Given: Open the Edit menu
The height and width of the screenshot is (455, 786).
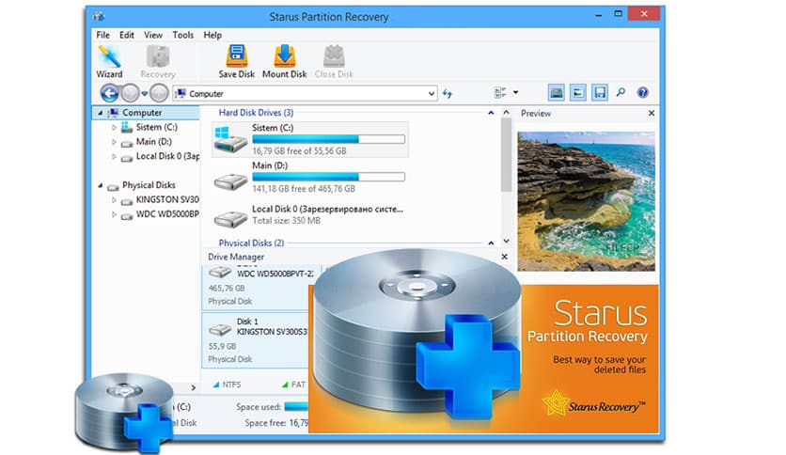Looking at the screenshot, I should (x=127, y=35).
